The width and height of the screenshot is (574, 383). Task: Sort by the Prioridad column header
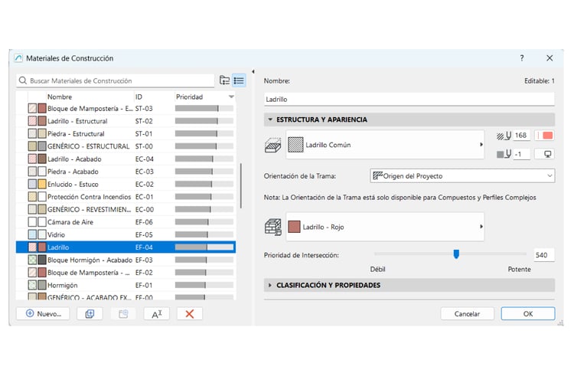click(189, 97)
